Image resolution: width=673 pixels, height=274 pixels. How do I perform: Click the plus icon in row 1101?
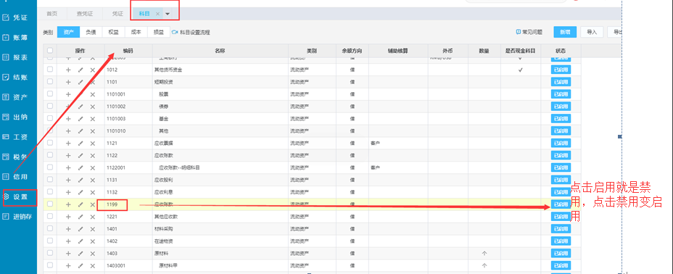68,82
